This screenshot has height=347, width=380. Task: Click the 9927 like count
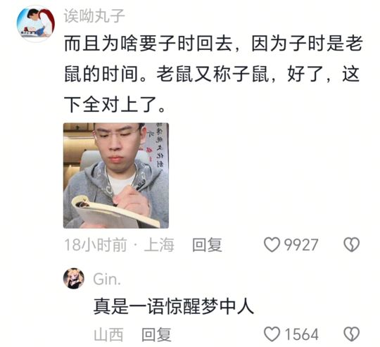301,245
